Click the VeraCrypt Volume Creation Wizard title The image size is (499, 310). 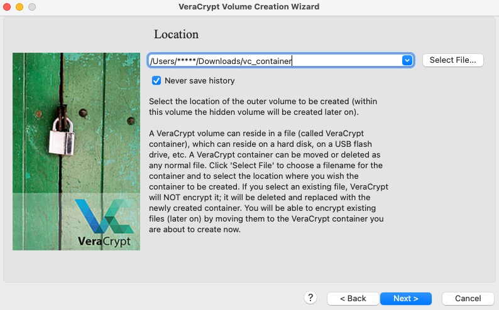coord(249,7)
